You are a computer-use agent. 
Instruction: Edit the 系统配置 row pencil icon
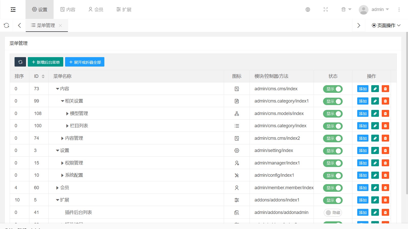[x=375, y=175]
